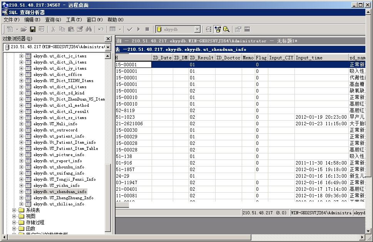
Task: Click the results grid horizontal scrollbar thumb
Action: click(122, 205)
